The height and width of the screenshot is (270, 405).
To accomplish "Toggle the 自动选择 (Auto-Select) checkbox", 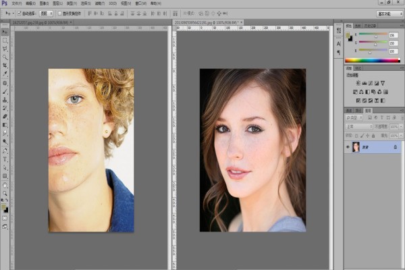I will tap(21, 13).
